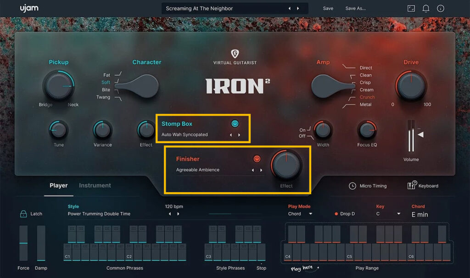
Task: Go to next preset arrow in header
Action: tap(298, 8)
